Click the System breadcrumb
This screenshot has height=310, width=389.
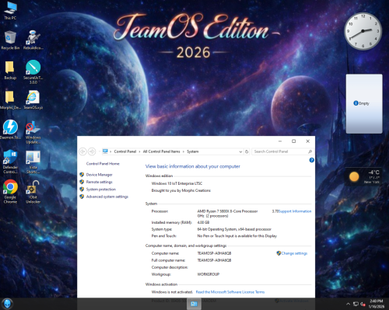(193, 152)
